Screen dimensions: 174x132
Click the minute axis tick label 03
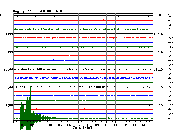(x=41, y=125)
